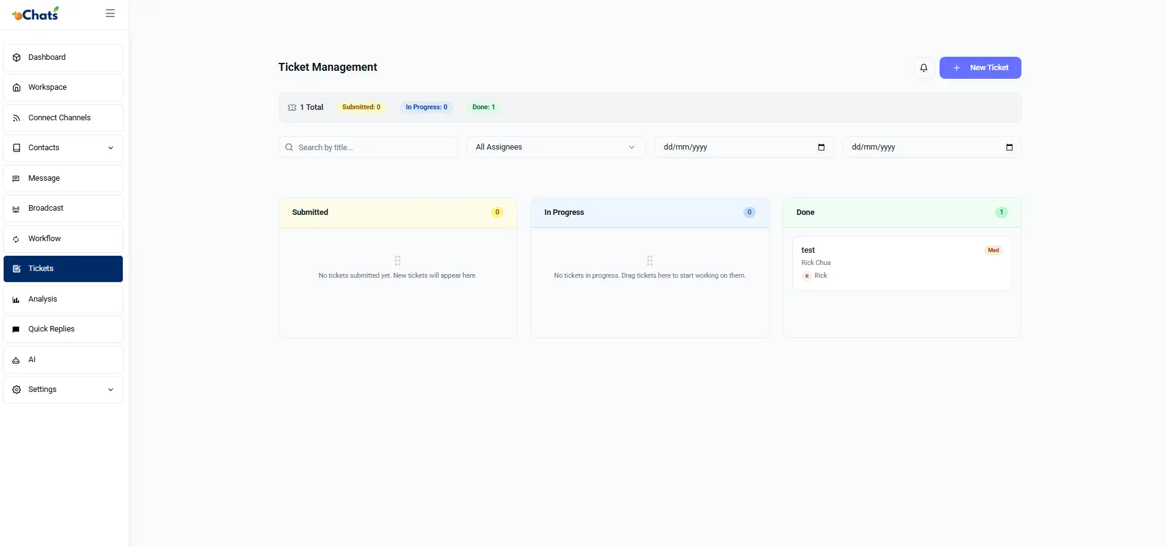Click the AI robot icon
The height and width of the screenshot is (547, 1165).
point(16,360)
